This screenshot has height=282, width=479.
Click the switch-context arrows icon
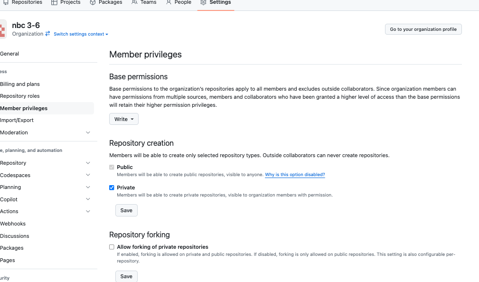pyautogui.click(x=47, y=34)
